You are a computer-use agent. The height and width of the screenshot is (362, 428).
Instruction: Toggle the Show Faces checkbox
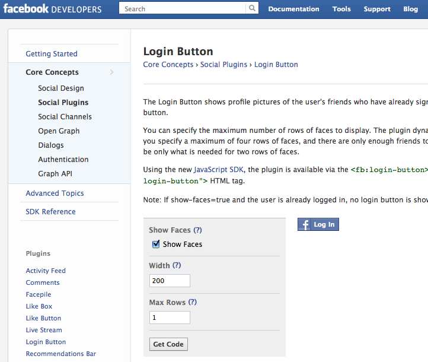click(156, 244)
